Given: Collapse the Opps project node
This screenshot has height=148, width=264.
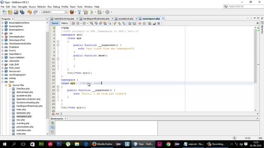Looking at the screenshot, I should 2,82.
